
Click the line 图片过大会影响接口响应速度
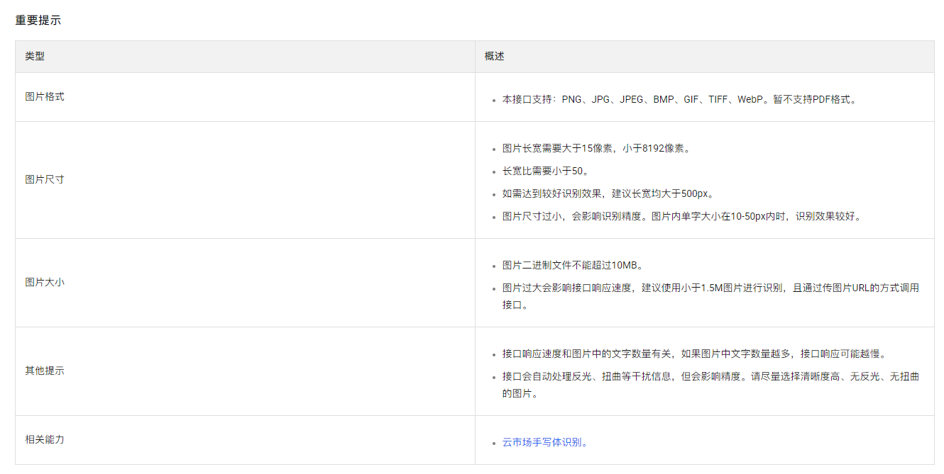[710, 296]
